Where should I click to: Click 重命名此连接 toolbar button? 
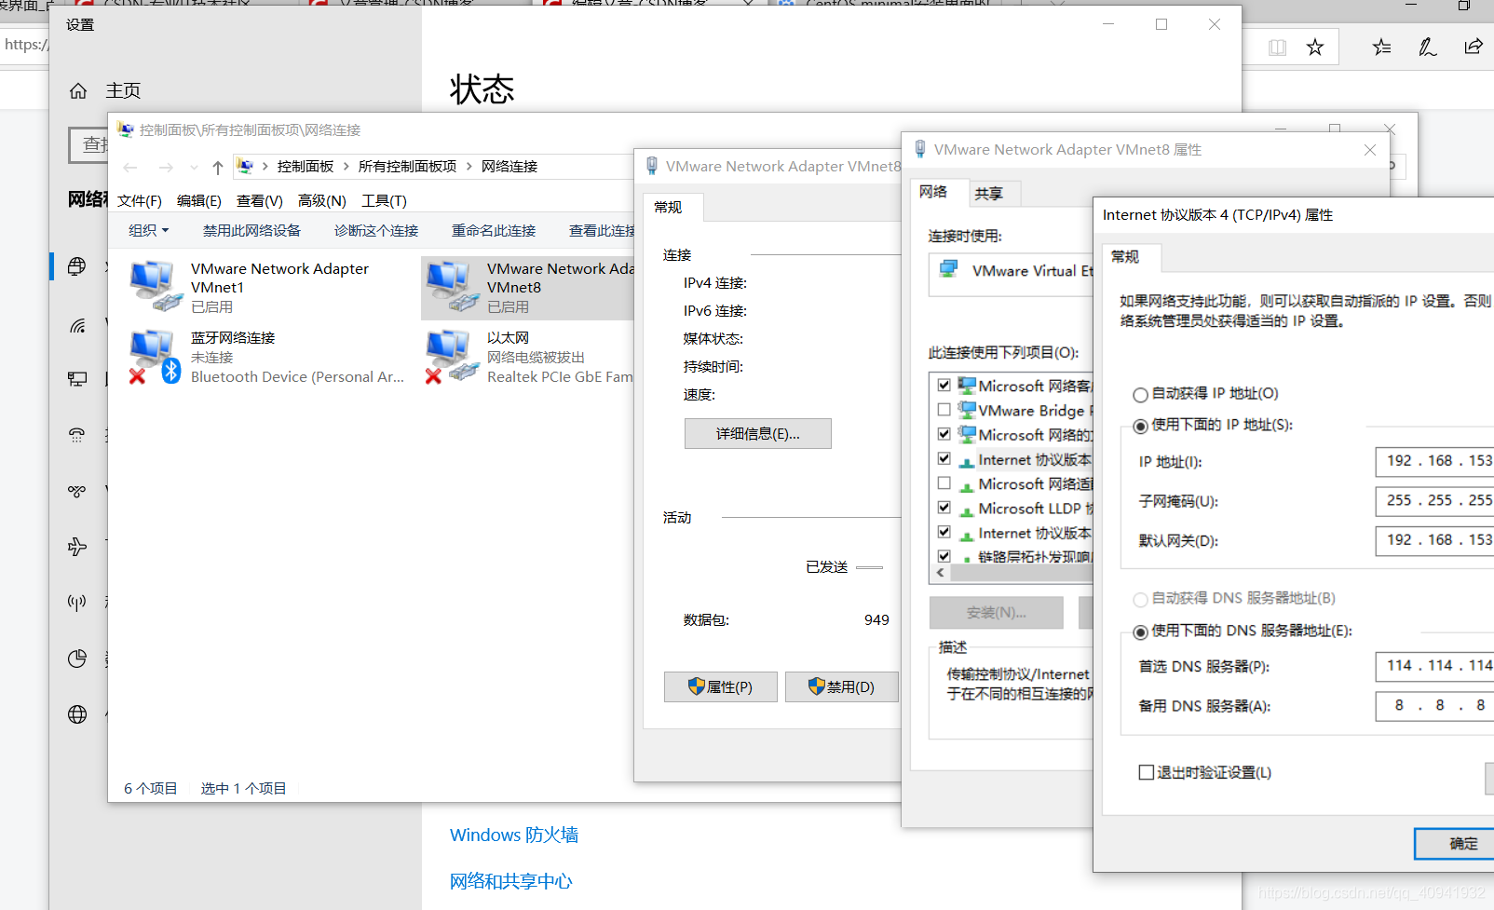(x=494, y=230)
